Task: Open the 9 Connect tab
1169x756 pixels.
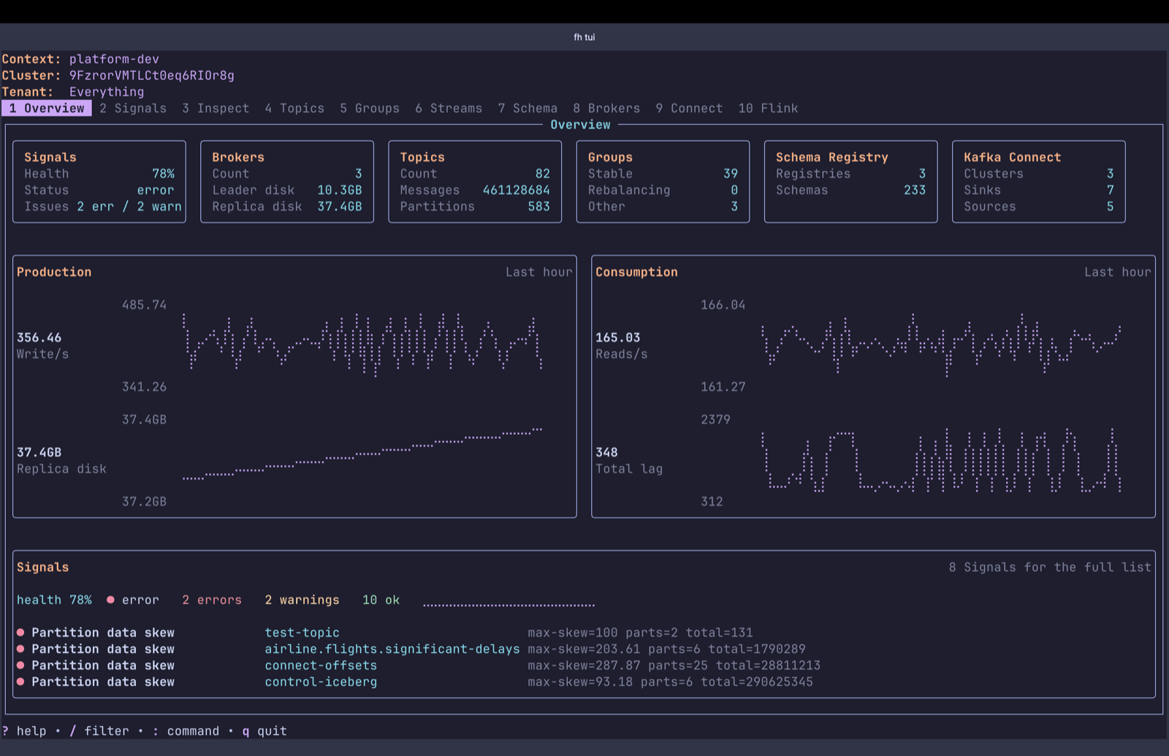Action: point(689,108)
